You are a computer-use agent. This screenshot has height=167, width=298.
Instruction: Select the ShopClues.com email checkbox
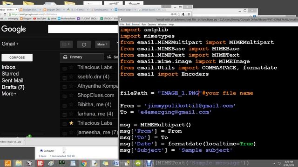(x=65, y=96)
